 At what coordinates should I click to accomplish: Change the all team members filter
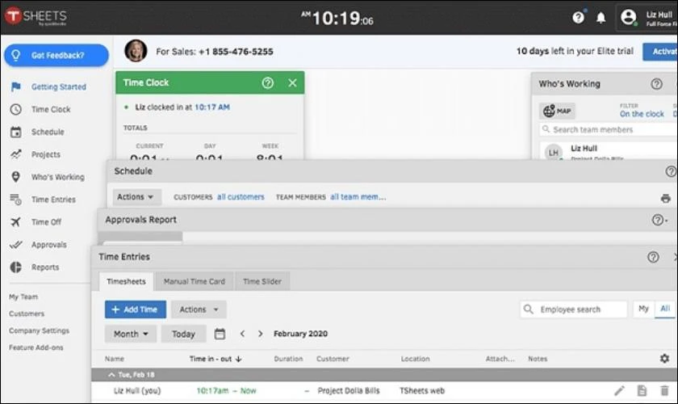[x=358, y=197]
